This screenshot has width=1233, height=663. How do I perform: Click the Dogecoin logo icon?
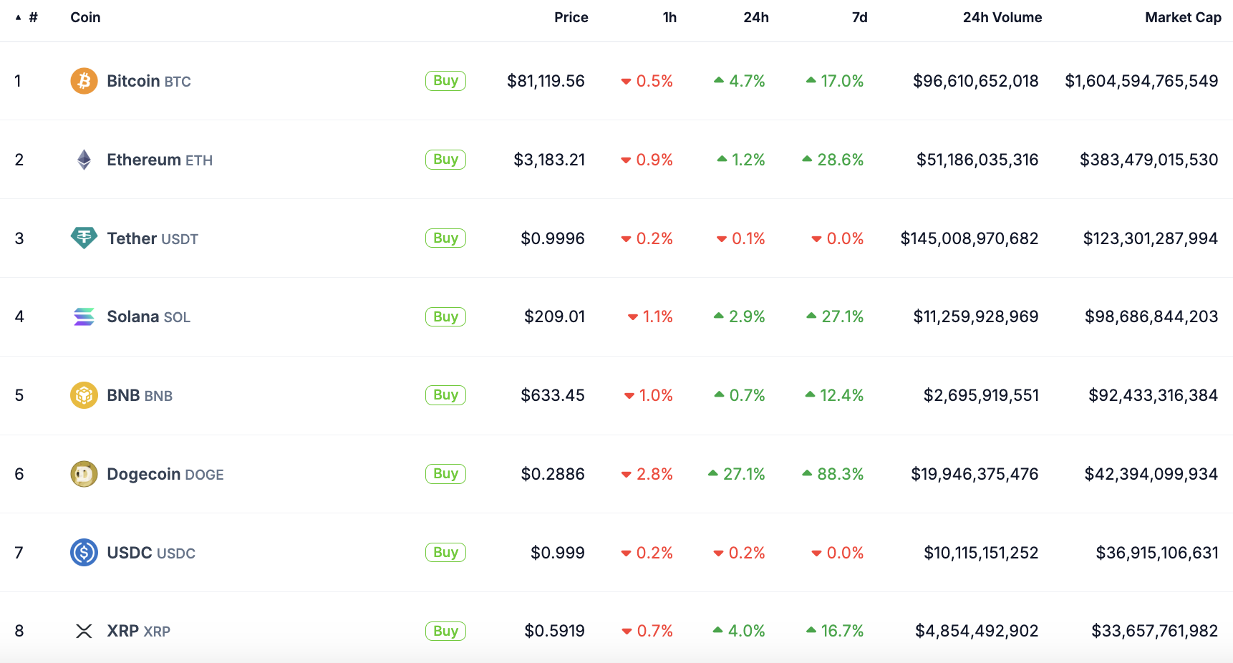tap(84, 474)
